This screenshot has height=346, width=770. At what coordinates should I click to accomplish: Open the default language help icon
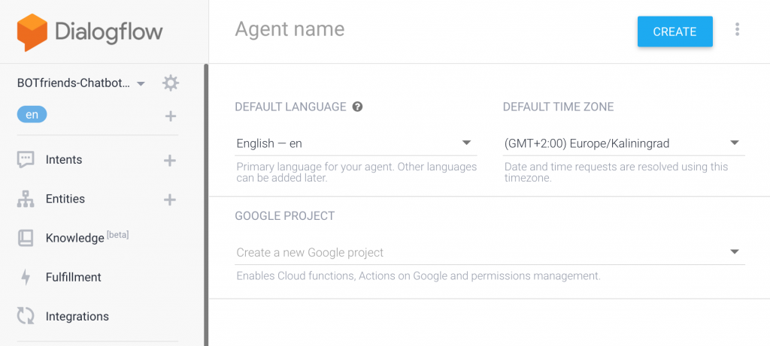(x=357, y=107)
